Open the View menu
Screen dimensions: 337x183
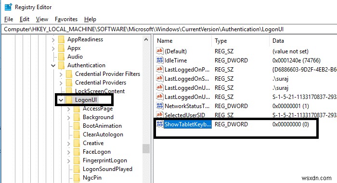(42, 19)
